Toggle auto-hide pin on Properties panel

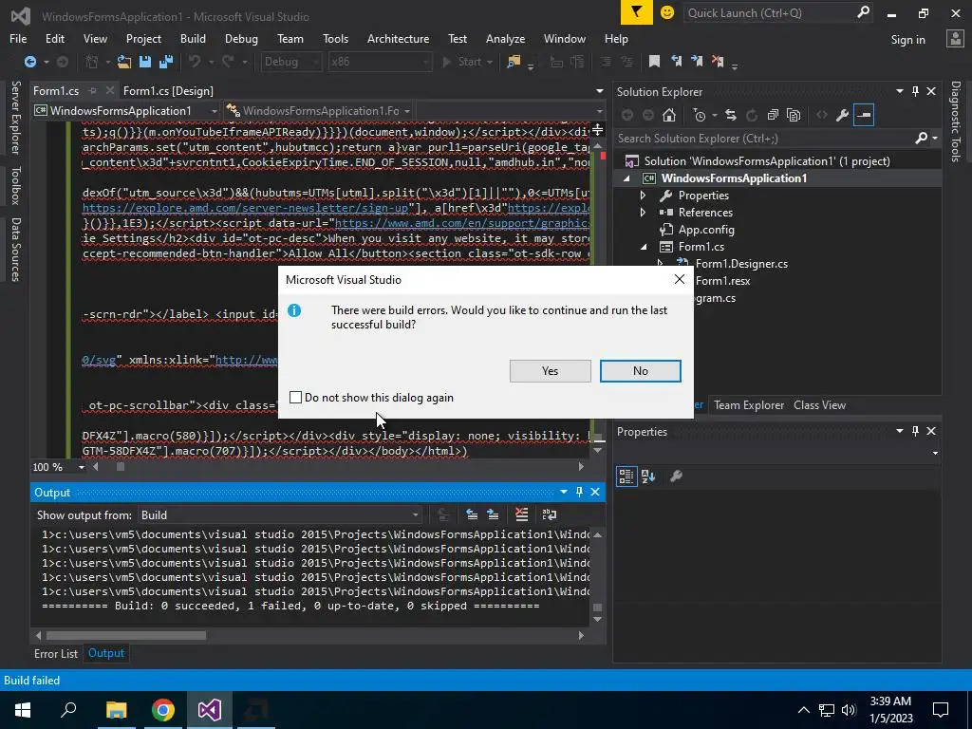tap(916, 432)
